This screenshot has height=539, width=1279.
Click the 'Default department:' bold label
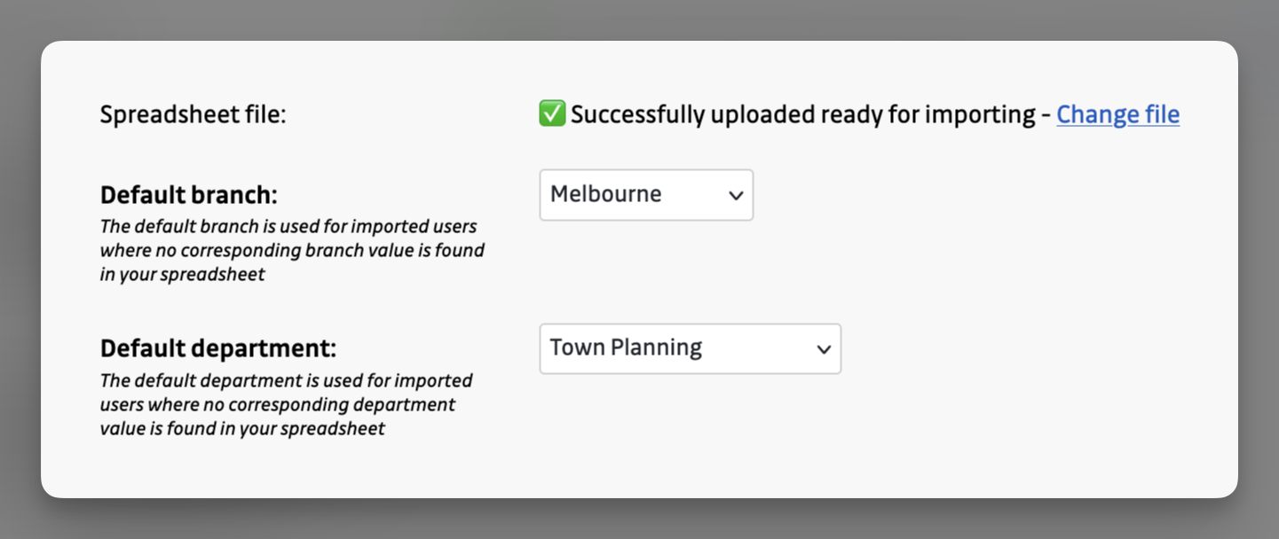coord(218,348)
